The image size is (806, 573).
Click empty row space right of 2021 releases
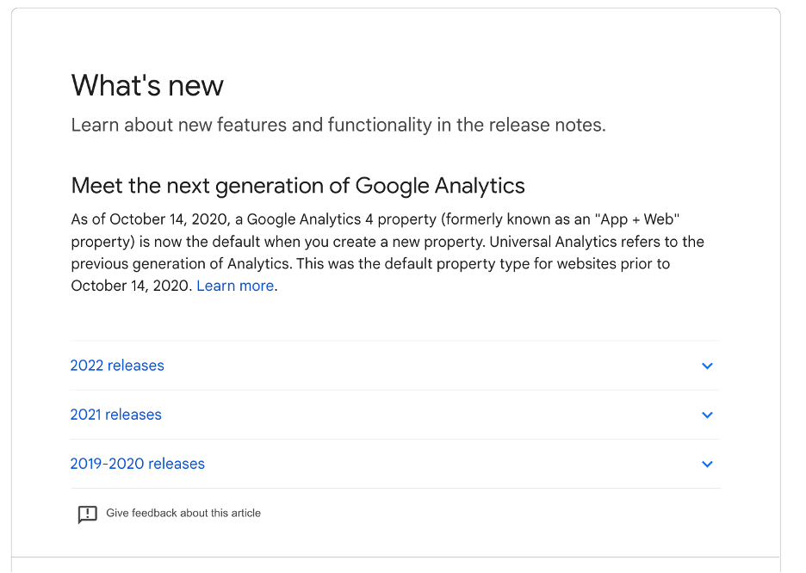tap(431, 415)
